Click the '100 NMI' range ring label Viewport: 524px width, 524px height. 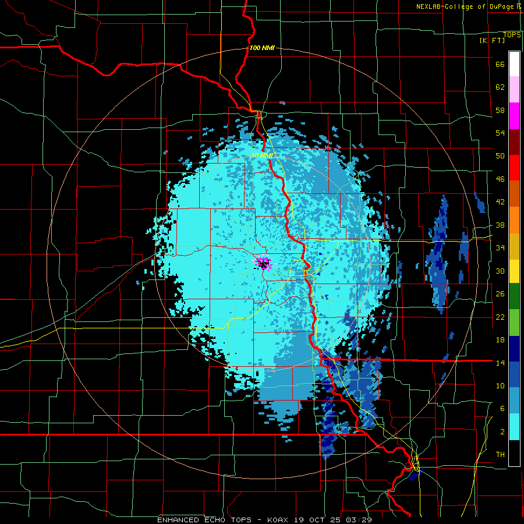(262, 48)
